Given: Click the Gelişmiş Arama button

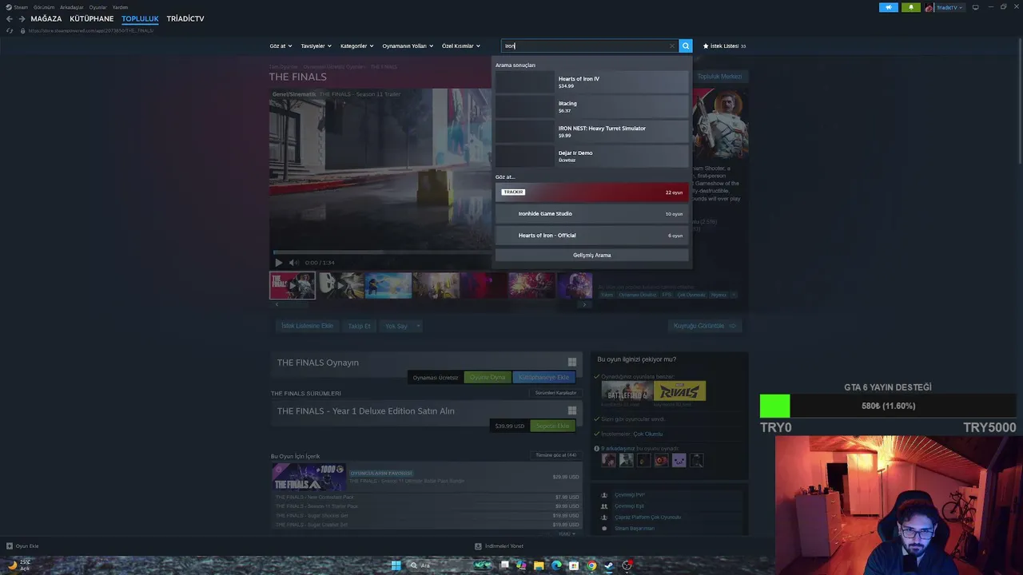Looking at the screenshot, I should pyautogui.click(x=591, y=255).
